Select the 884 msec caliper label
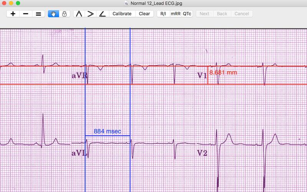Screen dimensions: 307x192 [107, 131]
